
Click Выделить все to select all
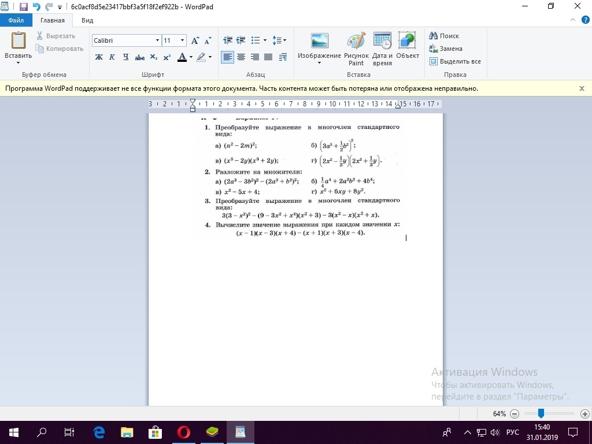coord(455,61)
